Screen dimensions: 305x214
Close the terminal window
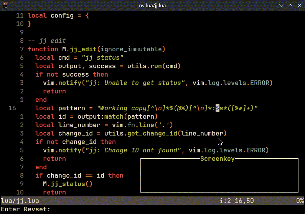tap(299, 5)
